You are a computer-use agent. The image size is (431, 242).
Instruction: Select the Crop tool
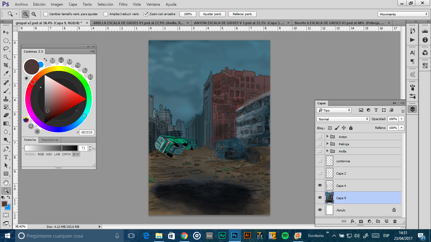coord(6,65)
